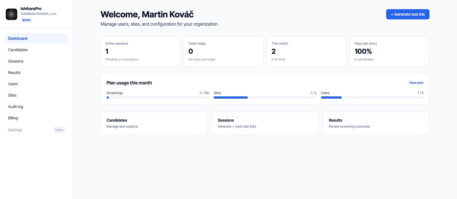Click the Tests today stat card

(223, 51)
